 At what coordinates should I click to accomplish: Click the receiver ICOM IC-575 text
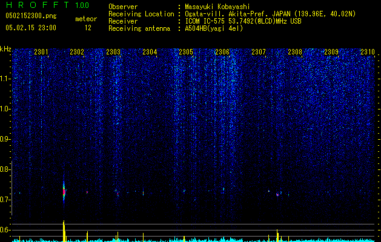pyautogui.click(x=243, y=21)
